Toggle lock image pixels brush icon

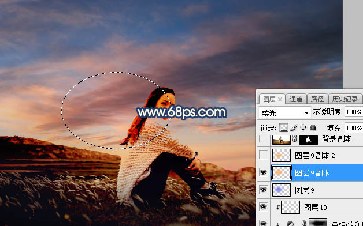(294, 127)
